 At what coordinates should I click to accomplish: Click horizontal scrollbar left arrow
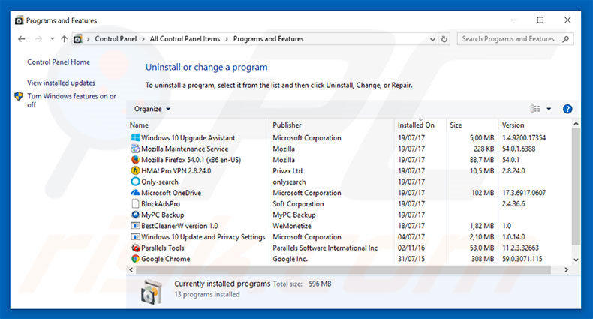click(131, 270)
